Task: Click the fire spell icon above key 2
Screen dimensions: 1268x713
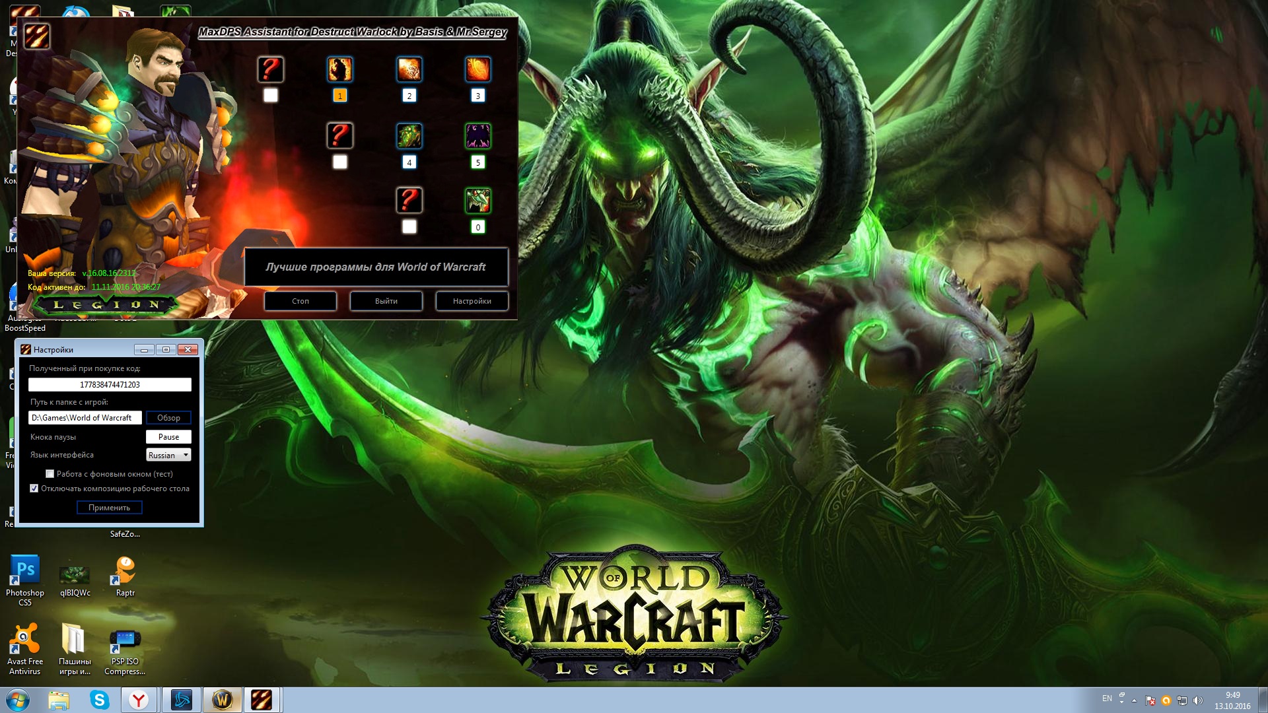Action: [409, 69]
